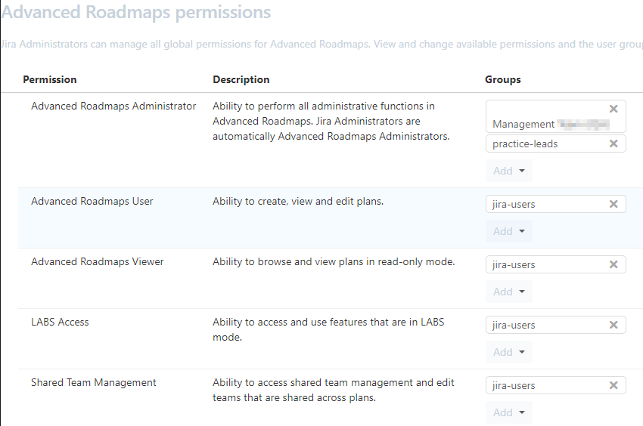
Task: Remove jira-users from Advanced Roadmaps Viewer
Action: [x=613, y=264]
